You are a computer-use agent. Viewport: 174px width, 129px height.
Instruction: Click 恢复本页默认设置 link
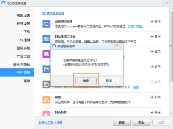coord(50,123)
